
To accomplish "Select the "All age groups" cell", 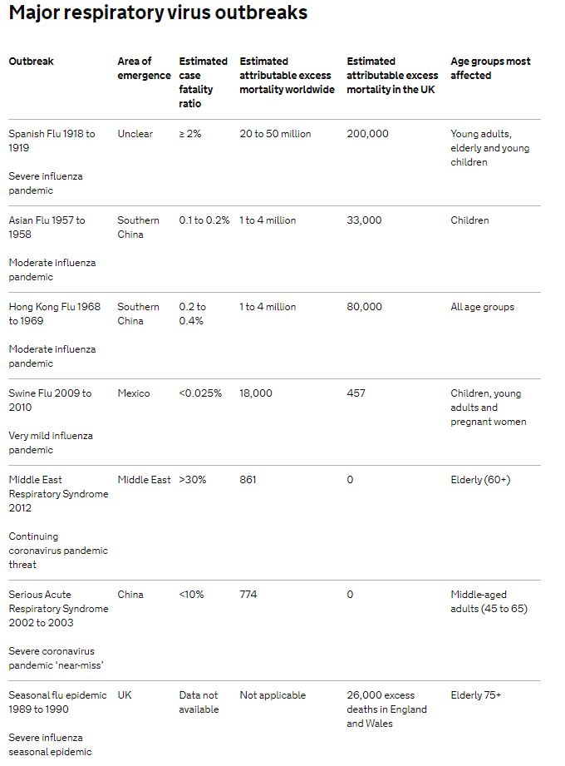I will pos(482,307).
